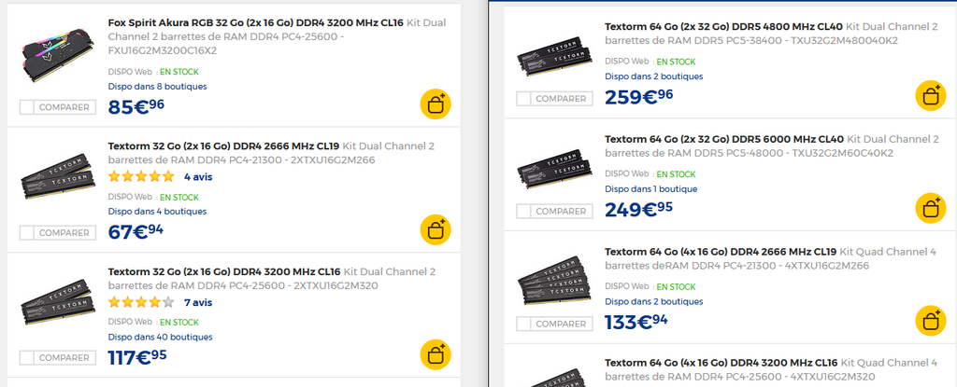The image size is (957, 387).
Task: Add Textorm 64 Go DDR5 4800 to cart
Action: (931, 96)
